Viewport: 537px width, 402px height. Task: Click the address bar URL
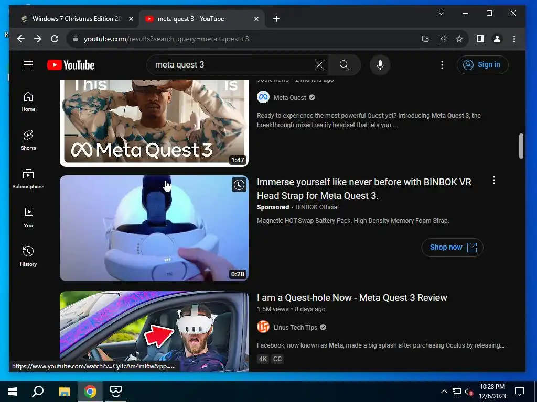[166, 39]
